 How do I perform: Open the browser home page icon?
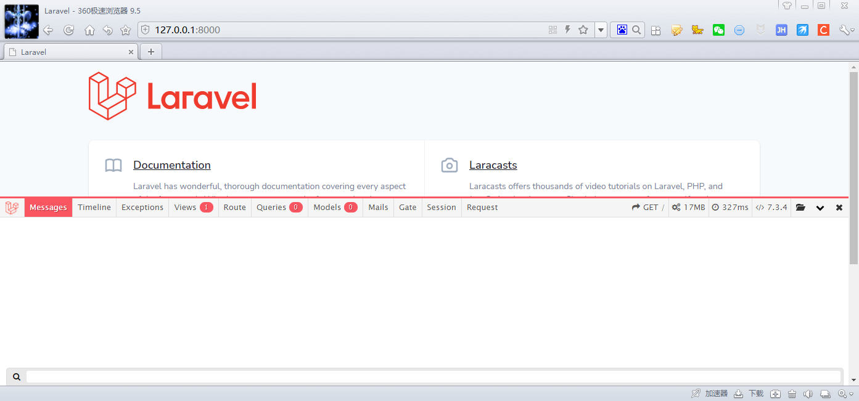pos(89,30)
